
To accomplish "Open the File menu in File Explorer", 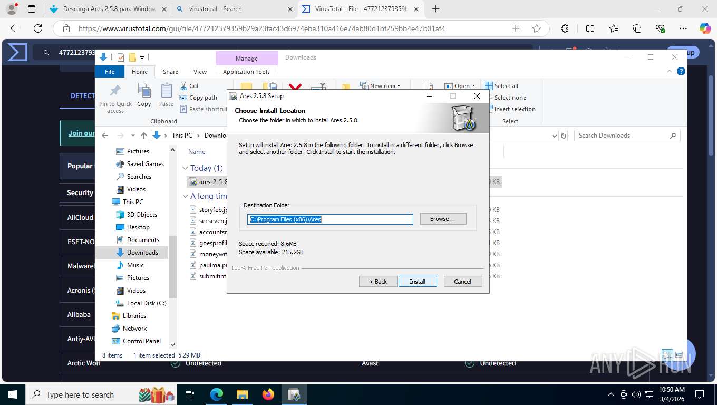I will click(x=110, y=72).
